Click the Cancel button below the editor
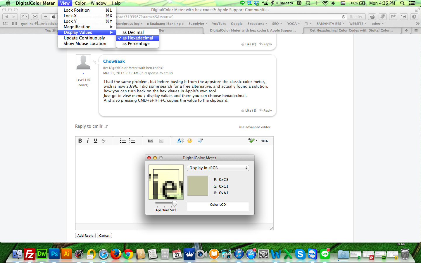Viewport: 421px width, 263px height. pyautogui.click(x=104, y=236)
